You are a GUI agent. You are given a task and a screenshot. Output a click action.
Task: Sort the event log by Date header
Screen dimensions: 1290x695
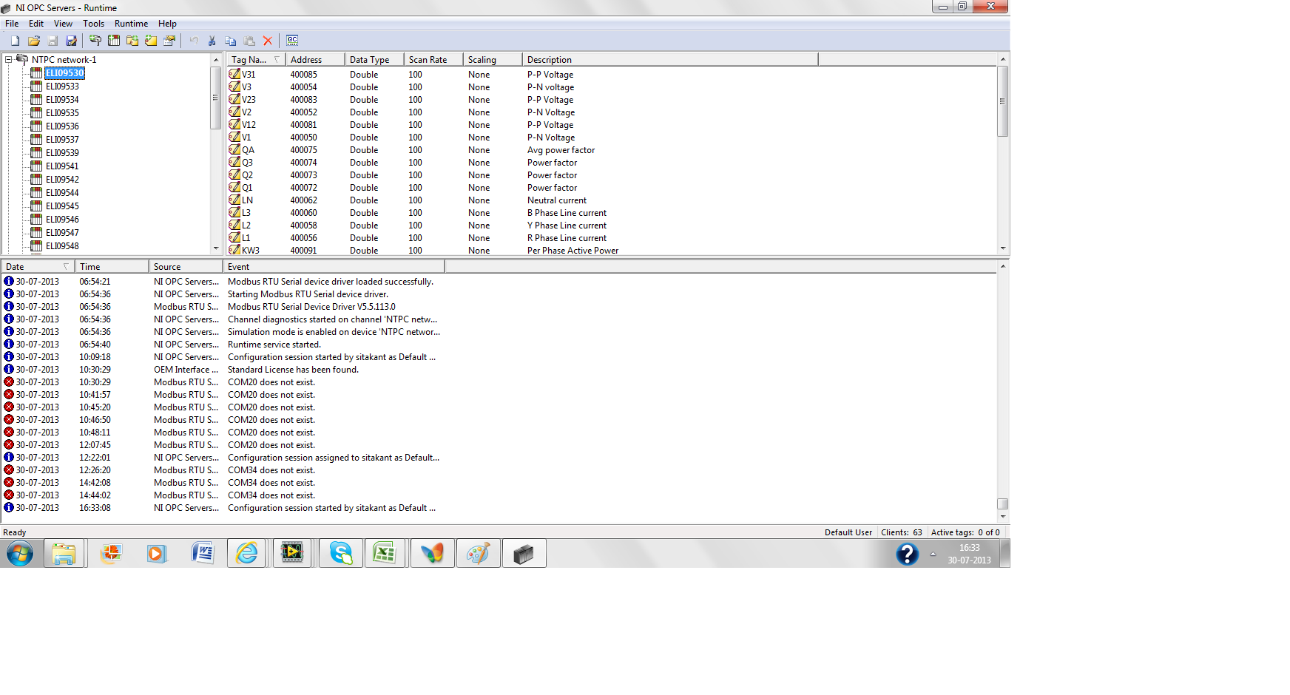point(38,267)
